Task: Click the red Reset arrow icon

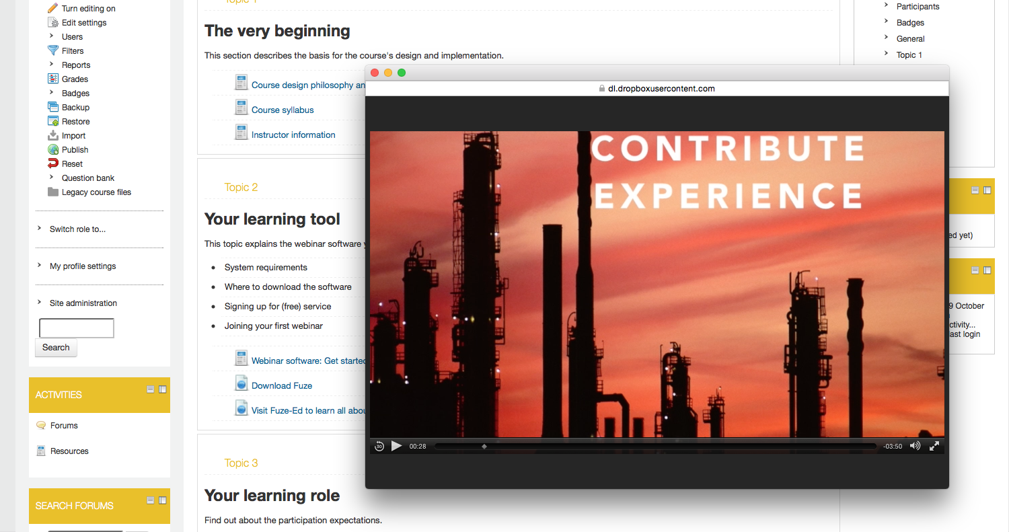Action: [53, 163]
